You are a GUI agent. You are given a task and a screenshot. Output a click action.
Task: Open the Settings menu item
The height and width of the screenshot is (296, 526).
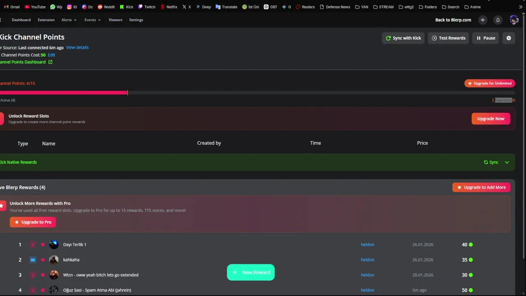tap(136, 20)
